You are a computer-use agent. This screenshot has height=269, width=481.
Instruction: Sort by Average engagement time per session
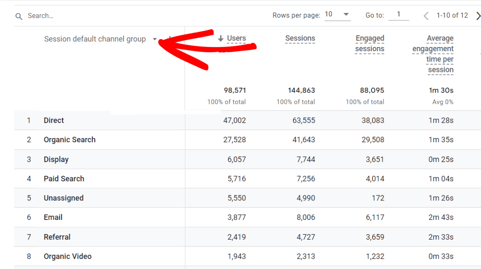433,54
